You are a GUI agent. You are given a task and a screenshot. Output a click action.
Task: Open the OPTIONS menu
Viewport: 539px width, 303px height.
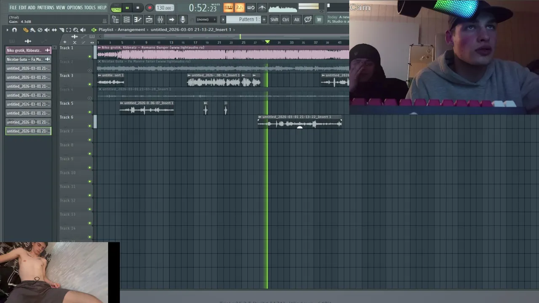(75, 8)
